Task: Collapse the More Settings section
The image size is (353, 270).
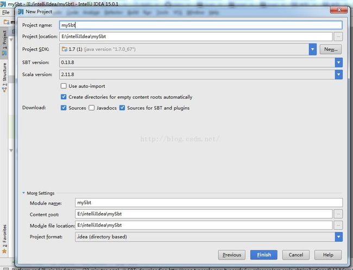Action: [x=24, y=193]
